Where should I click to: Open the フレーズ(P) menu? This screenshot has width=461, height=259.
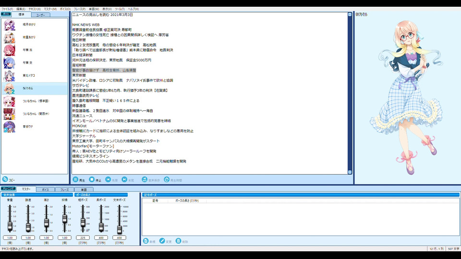[x=80, y=9]
